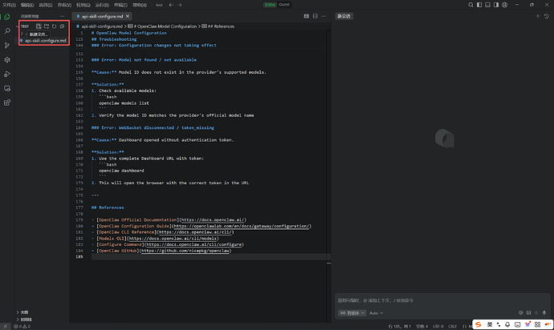Viewport: 554px width, 330px height.
Task: Open the agent mode dropdown in chat
Action: tap(351, 312)
